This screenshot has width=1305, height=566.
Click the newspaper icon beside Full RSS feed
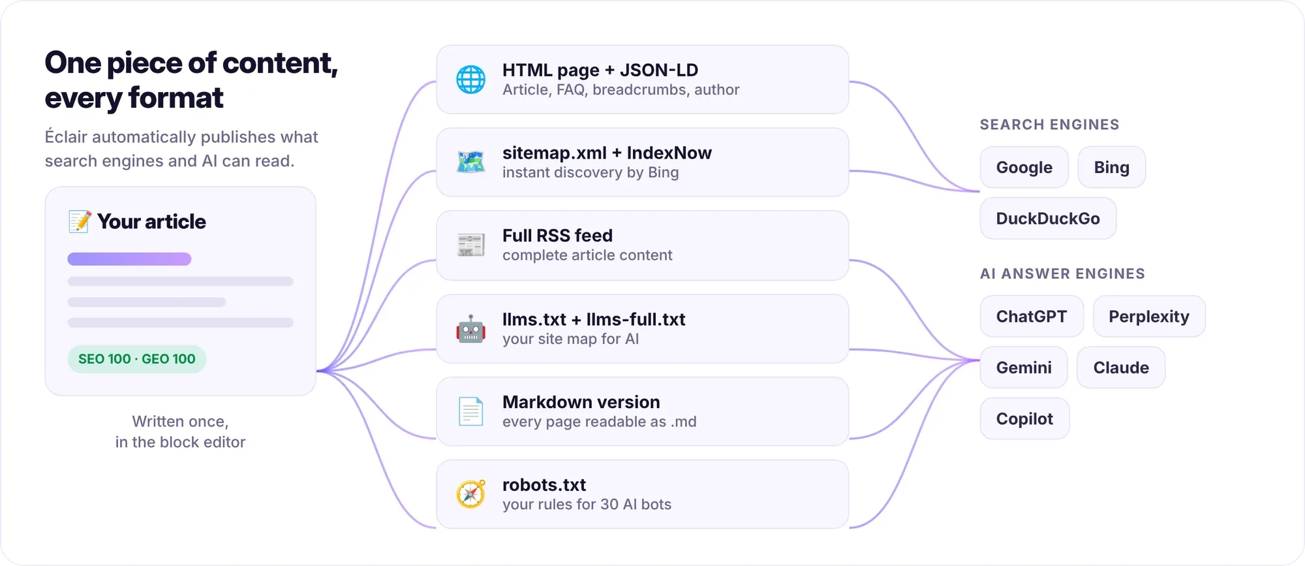coord(470,245)
